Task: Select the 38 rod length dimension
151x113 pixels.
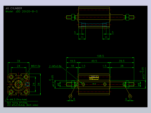Action: point(122,66)
